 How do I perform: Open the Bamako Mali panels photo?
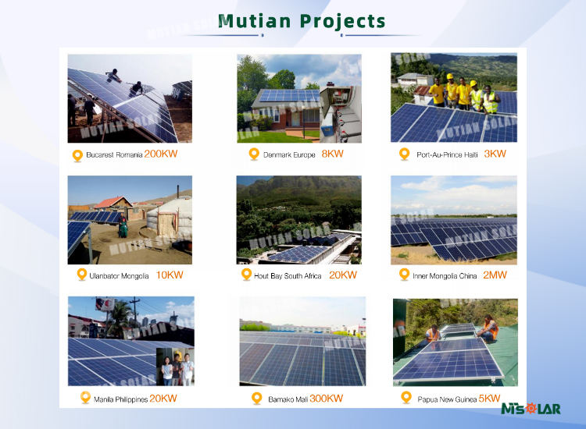(302, 342)
